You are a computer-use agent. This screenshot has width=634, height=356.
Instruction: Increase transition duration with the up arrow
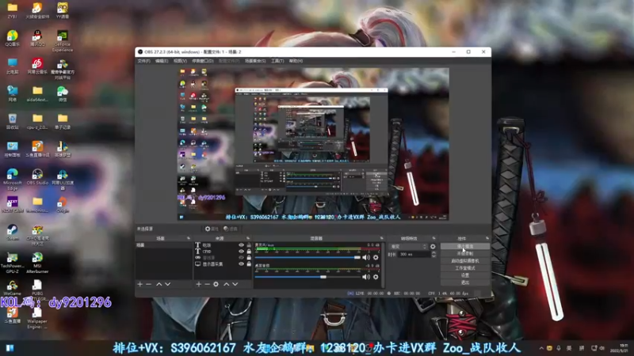tap(433, 252)
